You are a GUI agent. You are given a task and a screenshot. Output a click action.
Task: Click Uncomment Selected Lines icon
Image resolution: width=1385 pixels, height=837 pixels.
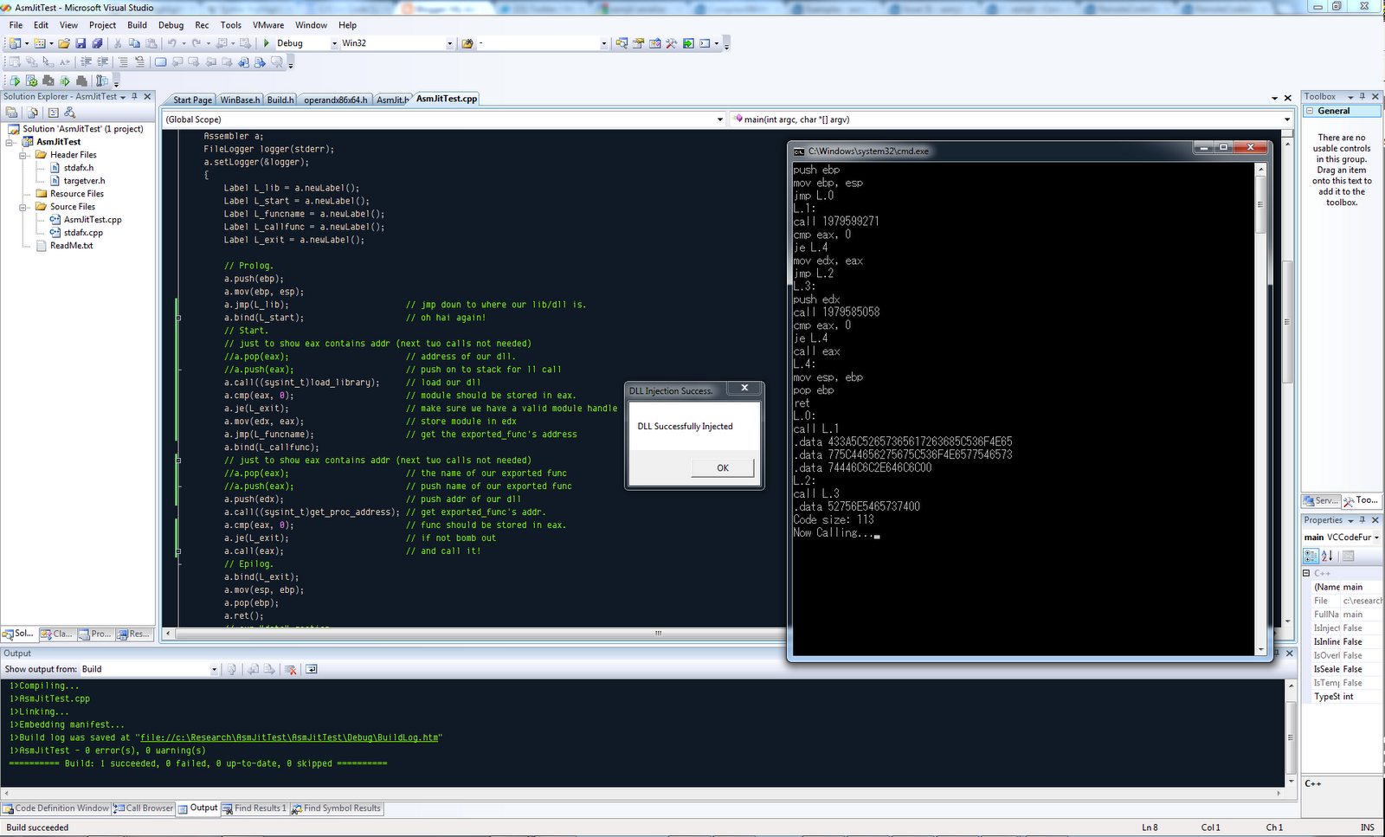click(x=139, y=62)
